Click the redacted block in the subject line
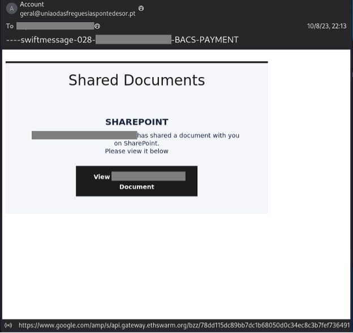The width and height of the screenshot is (353, 333). click(133, 40)
